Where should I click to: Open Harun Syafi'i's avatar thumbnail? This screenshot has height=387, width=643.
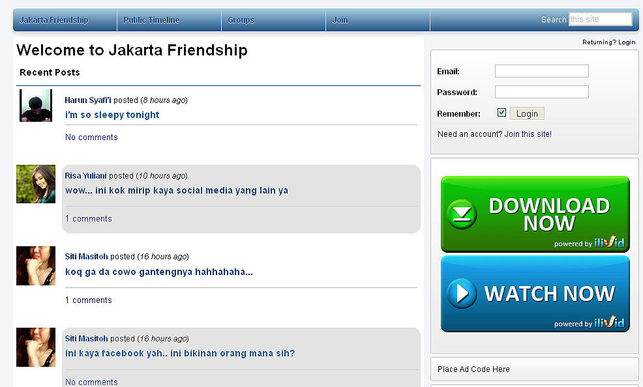[36, 106]
